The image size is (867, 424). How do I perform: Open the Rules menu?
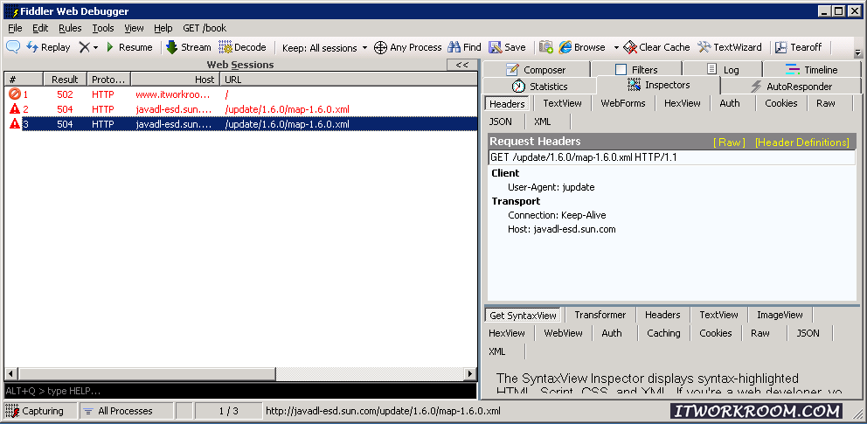(70, 28)
